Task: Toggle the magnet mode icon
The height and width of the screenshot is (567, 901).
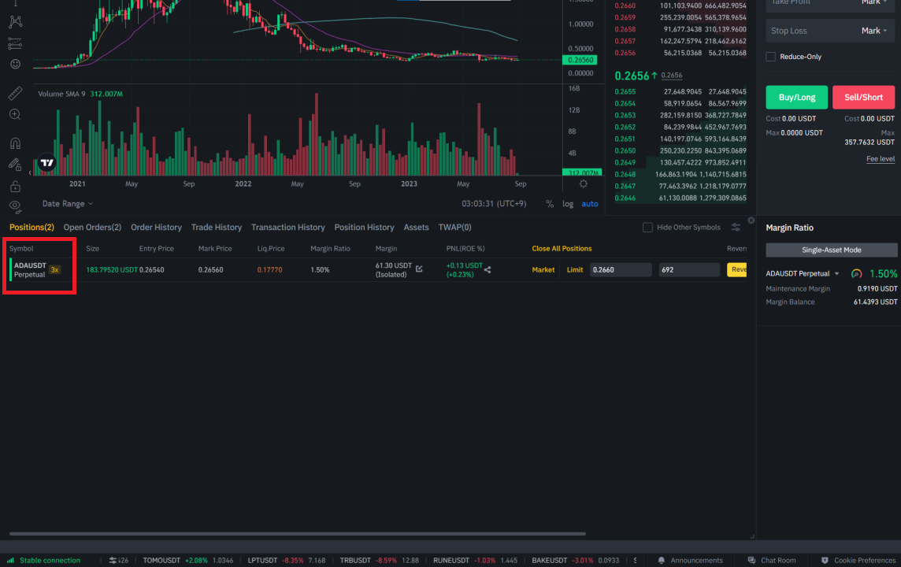Action: pyautogui.click(x=16, y=143)
